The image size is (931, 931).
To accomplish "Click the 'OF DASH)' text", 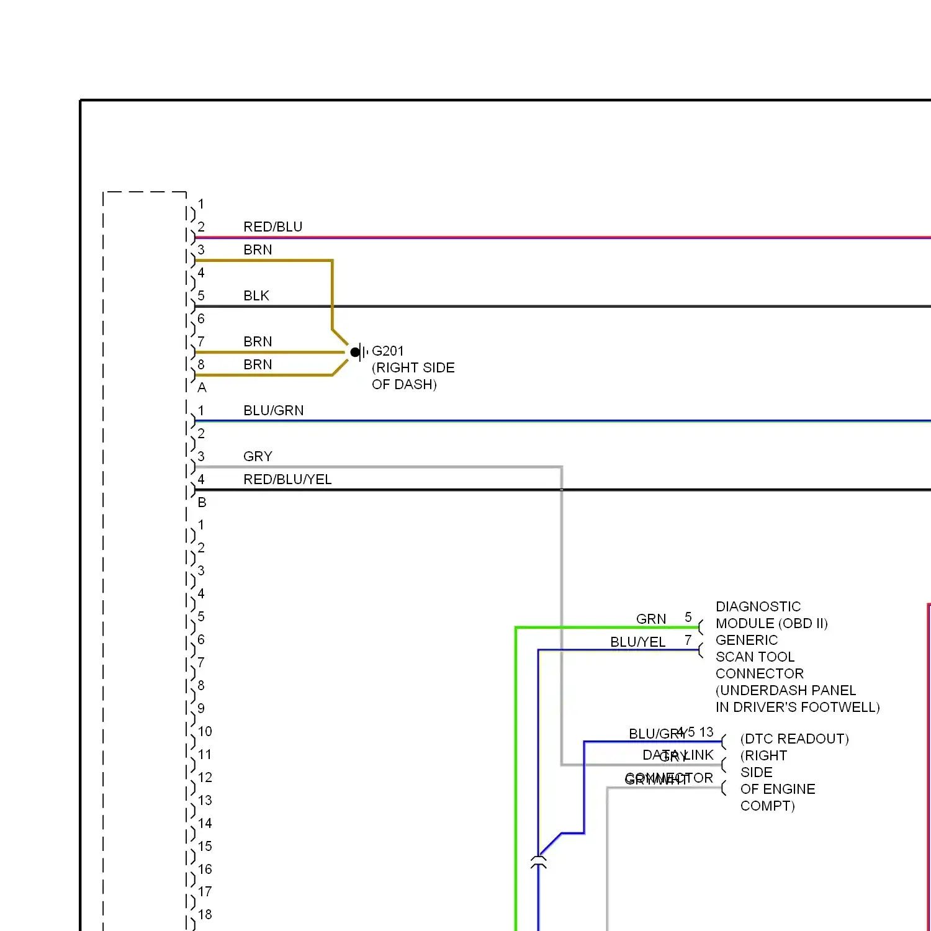I will [404, 384].
